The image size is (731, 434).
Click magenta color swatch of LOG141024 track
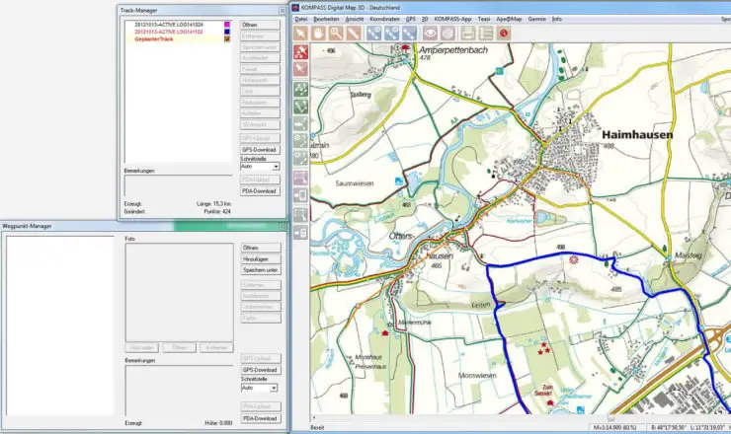pyautogui.click(x=227, y=25)
